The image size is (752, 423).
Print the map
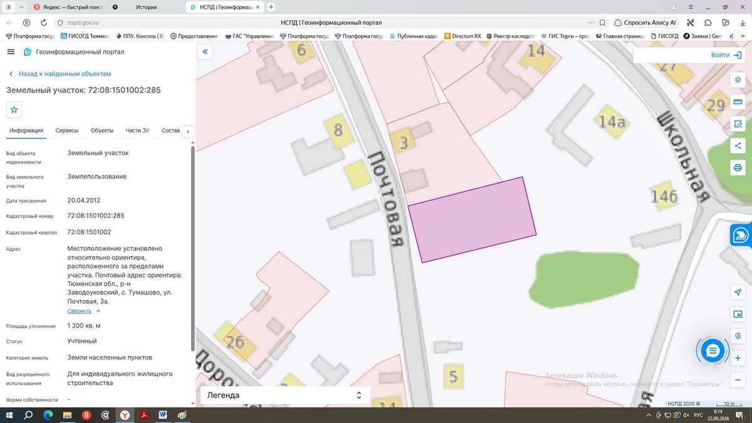[738, 167]
